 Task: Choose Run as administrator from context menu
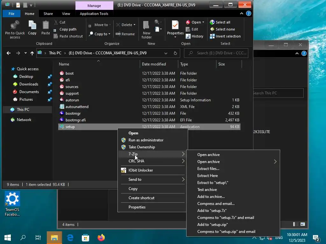coord(152,140)
